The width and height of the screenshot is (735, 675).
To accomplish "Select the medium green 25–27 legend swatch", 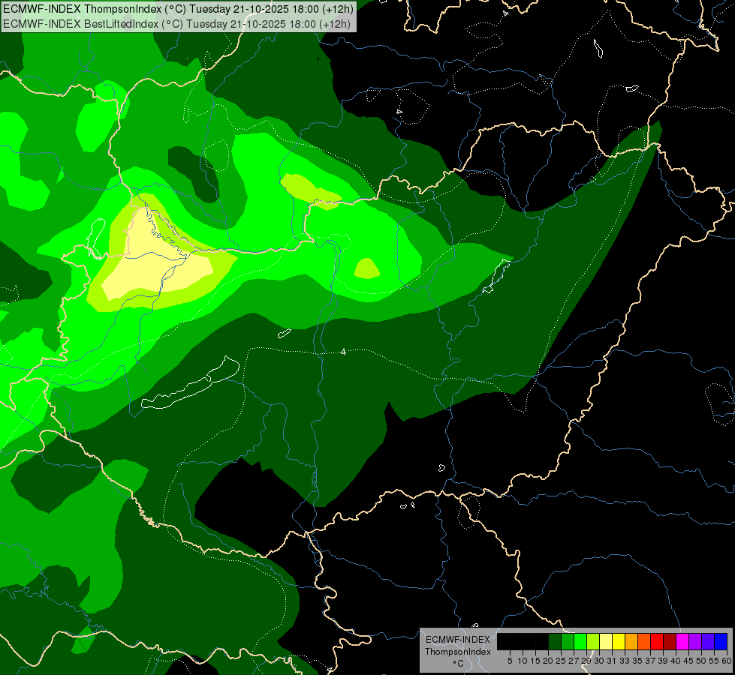I will (567, 641).
